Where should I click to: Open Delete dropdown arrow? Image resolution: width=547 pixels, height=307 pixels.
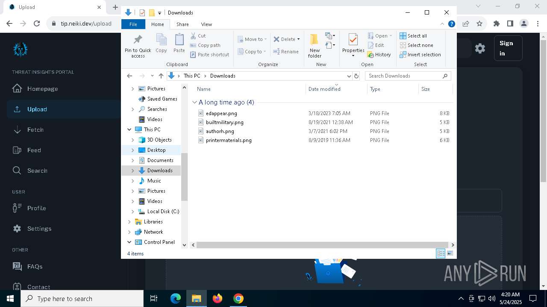pyautogui.click(x=298, y=39)
